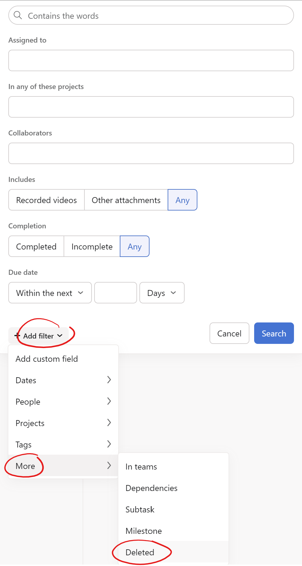
Task: Expand the People submenu chevron
Action: (109, 401)
